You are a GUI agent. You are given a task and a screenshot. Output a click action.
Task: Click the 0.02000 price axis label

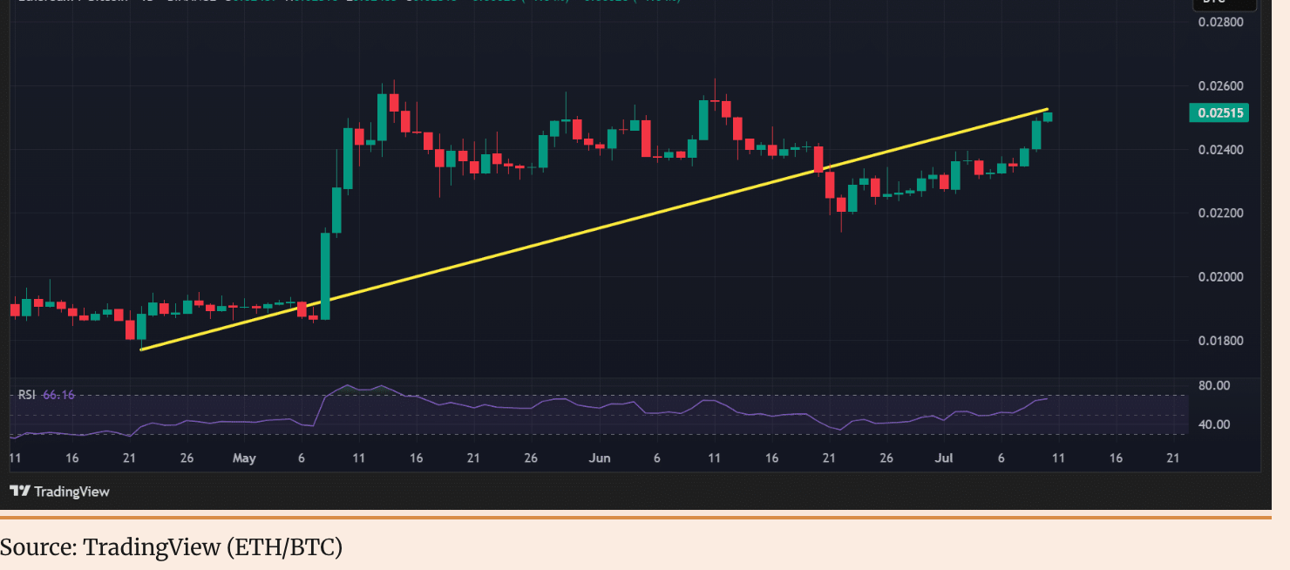click(1219, 277)
